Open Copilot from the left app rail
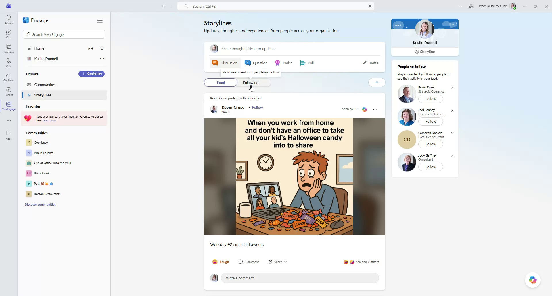Screen dimensions: 552x296 point(9,91)
